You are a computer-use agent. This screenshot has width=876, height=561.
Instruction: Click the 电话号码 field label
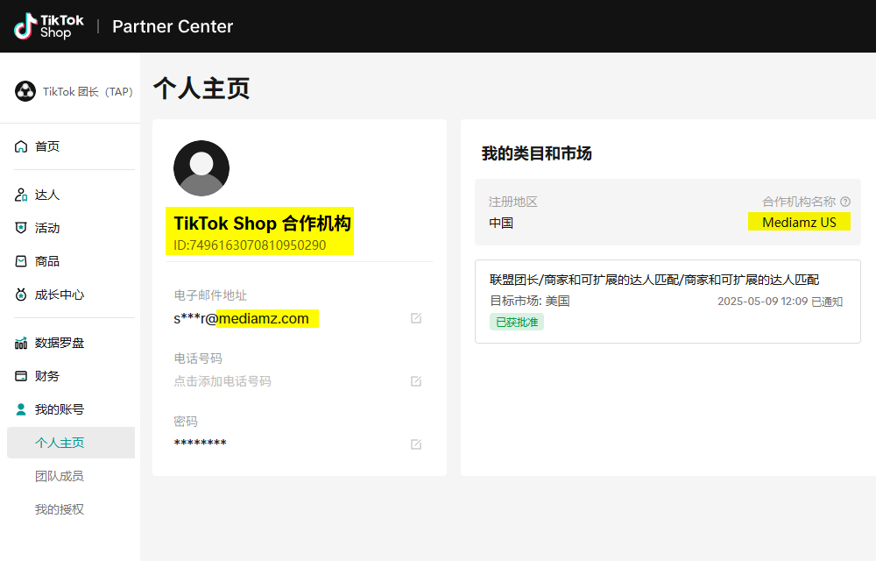(198, 359)
